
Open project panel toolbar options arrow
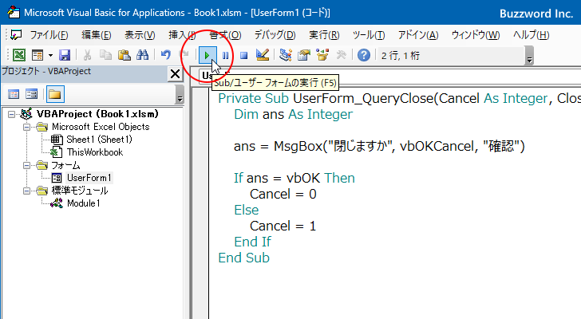coord(180,94)
